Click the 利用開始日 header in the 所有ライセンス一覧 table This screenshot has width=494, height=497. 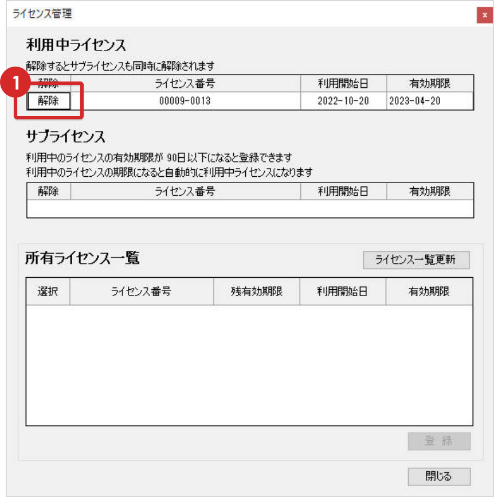pyautogui.click(x=343, y=292)
